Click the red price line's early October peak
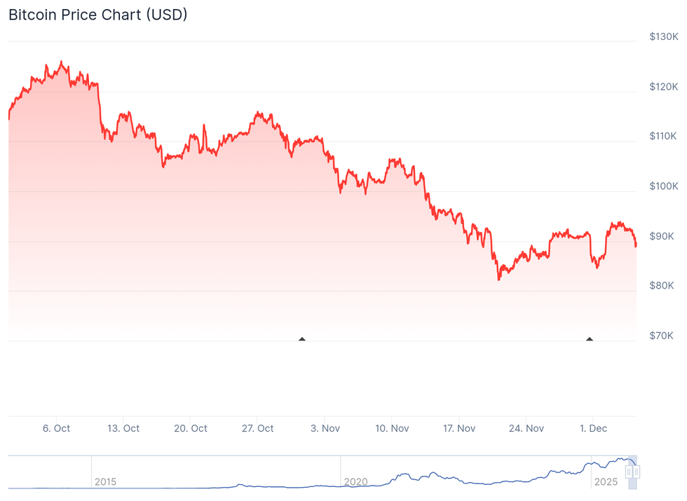This screenshot has height=501, width=687. pyautogui.click(x=60, y=62)
